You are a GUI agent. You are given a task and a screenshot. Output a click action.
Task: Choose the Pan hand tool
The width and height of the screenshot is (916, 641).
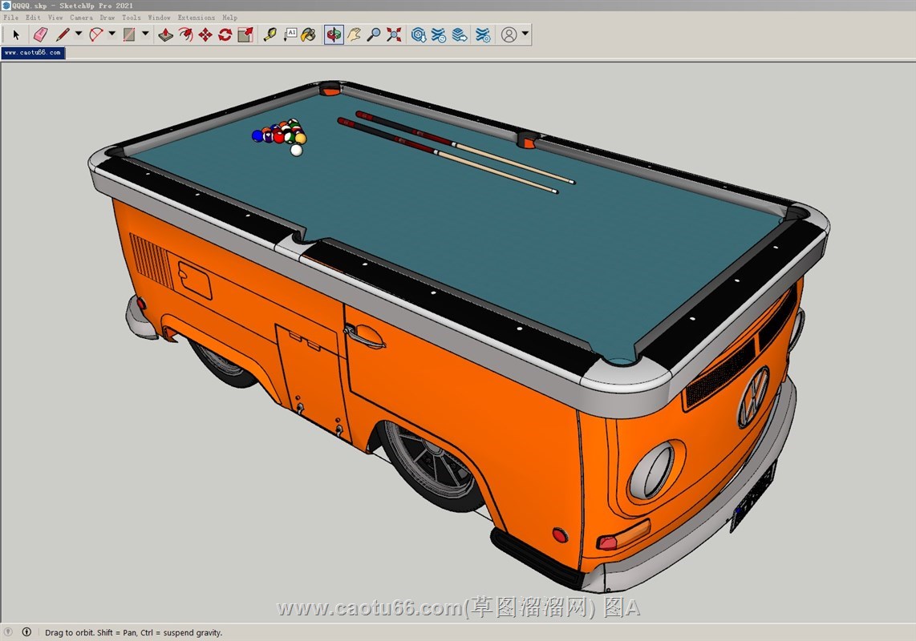(x=354, y=35)
